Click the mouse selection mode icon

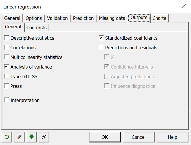click(x=44, y=137)
